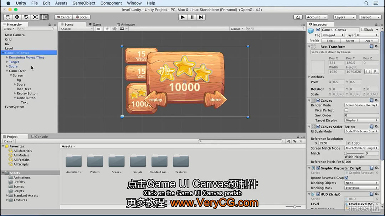The image size is (385, 216).
Task: Click the prefab Revert button
Action: click(x=350, y=41)
